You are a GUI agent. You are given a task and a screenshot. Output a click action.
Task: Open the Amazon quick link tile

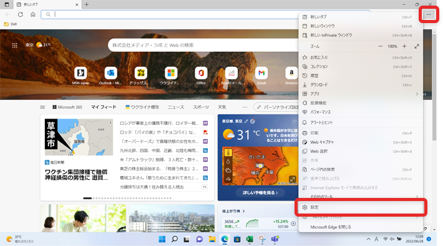pos(291,76)
